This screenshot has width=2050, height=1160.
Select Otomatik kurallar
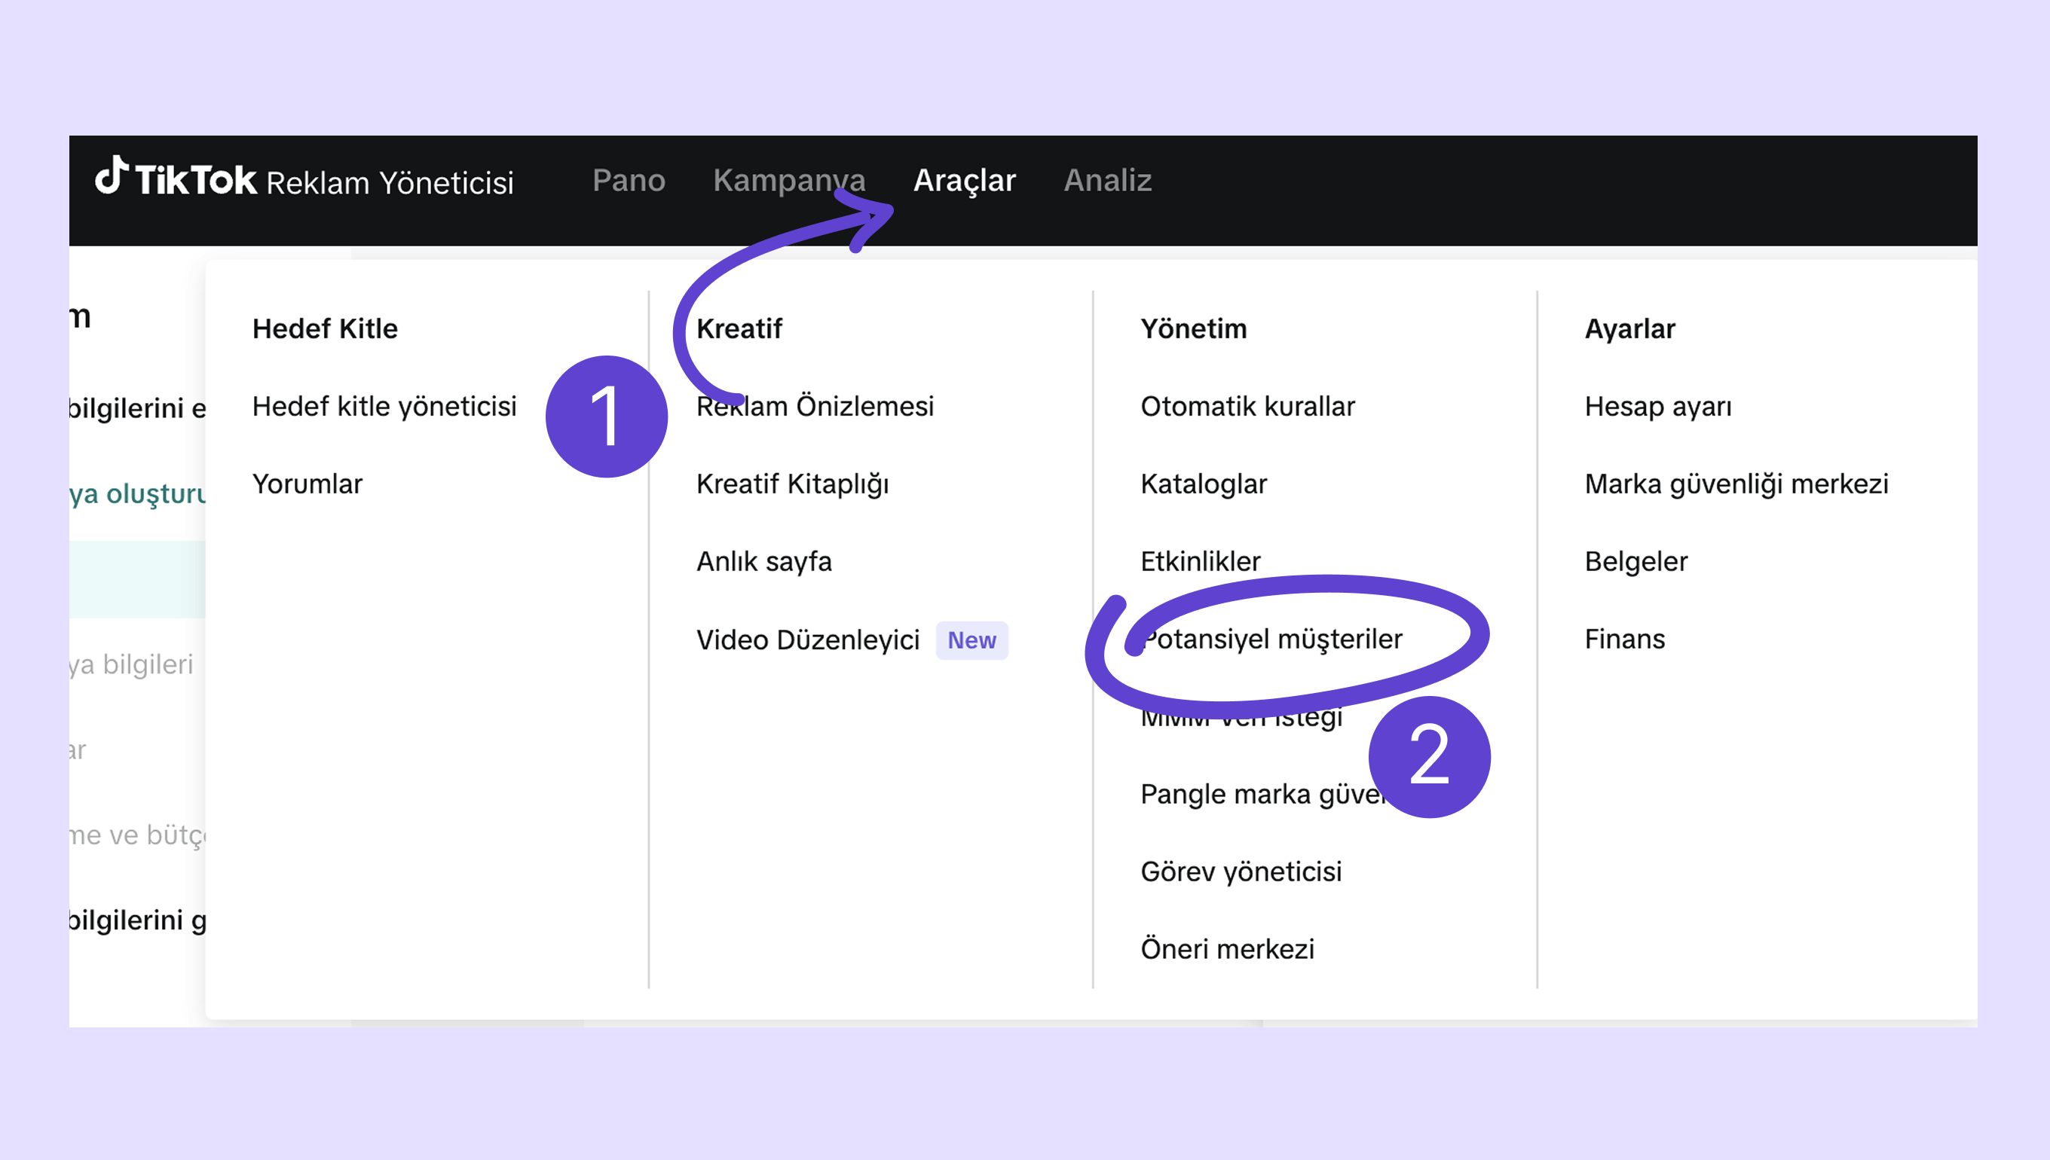pyautogui.click(x=1247, y=406)
